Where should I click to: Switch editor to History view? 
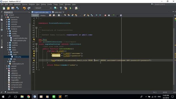point(43,15)
